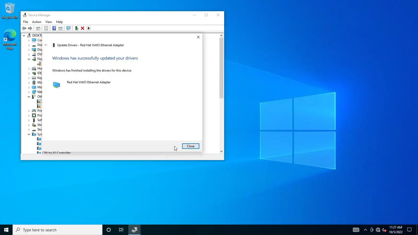Screen dimensions: 418x235
Task: Click the 'Type here to search' box
Action: click(57, 230)
